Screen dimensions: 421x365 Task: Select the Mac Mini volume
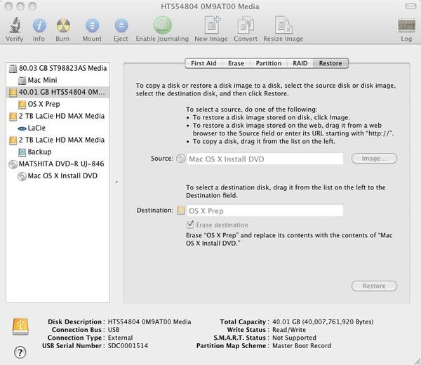[58, 80]
